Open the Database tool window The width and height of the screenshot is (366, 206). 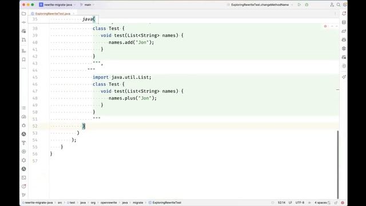coord(344,22)
